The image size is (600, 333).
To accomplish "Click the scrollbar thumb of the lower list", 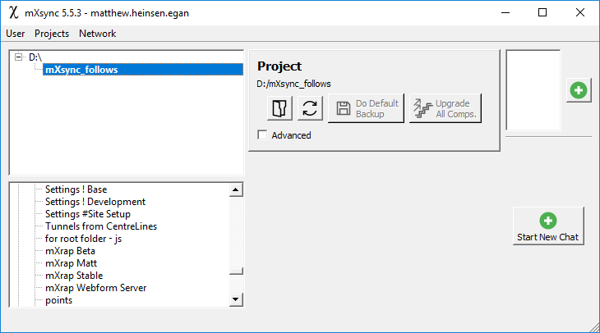I will (236, 273).
